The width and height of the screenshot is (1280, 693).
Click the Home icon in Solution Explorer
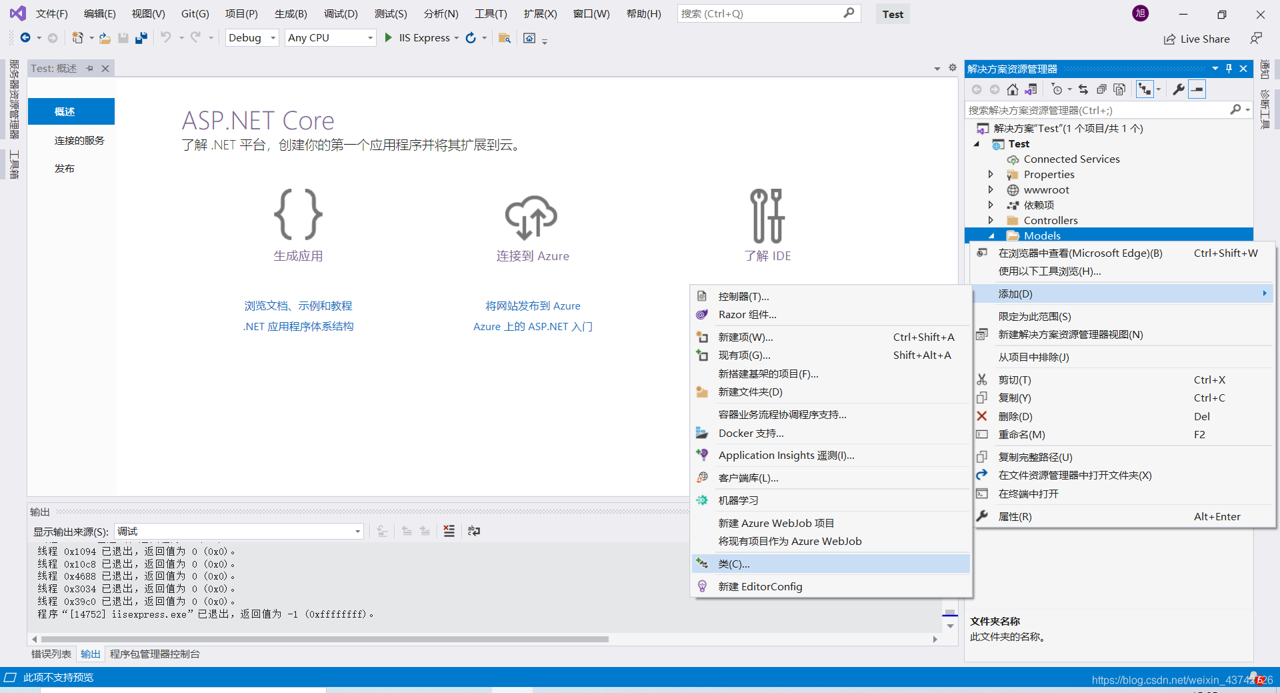(1012, 89)
